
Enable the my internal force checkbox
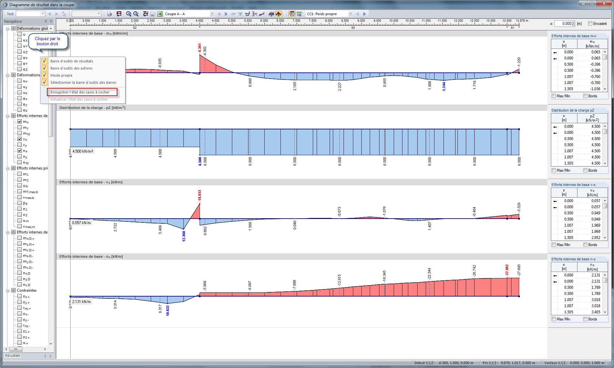[x=20, y=127]
